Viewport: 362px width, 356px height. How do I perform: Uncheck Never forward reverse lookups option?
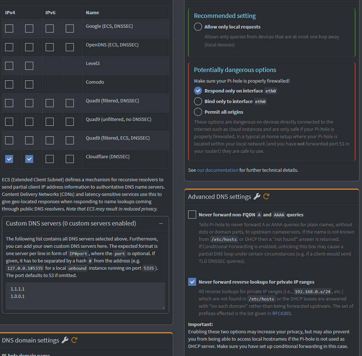point(192,282)
